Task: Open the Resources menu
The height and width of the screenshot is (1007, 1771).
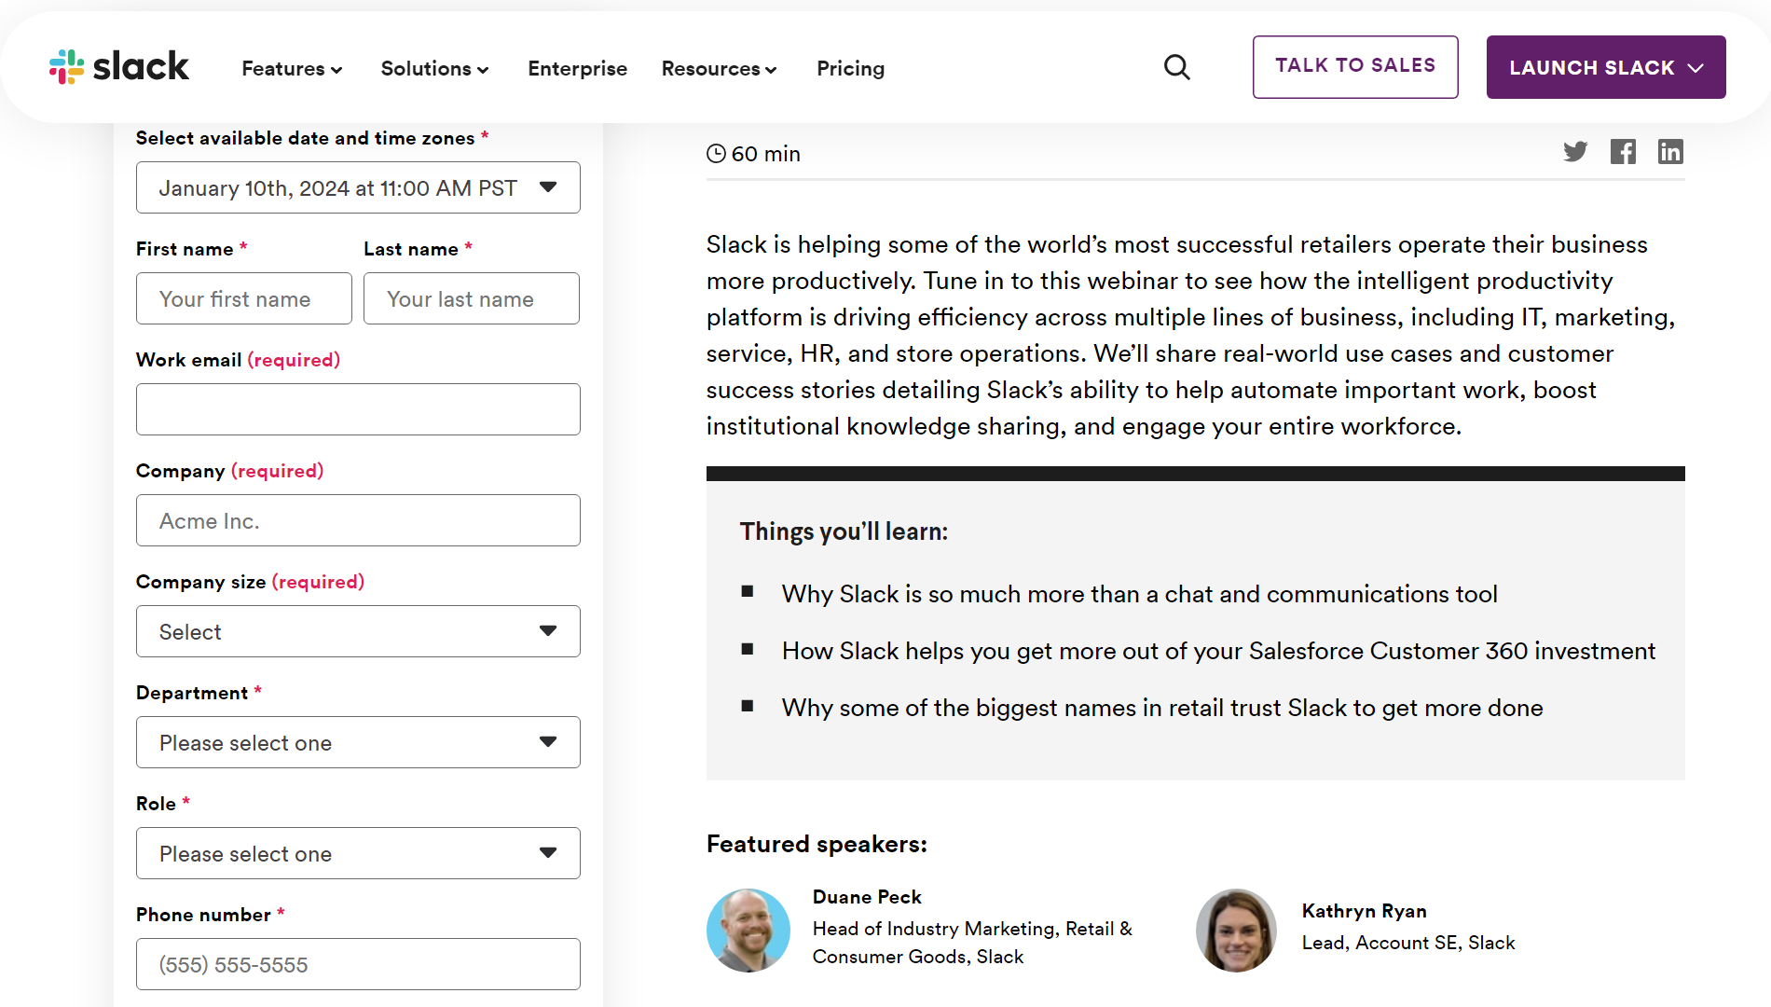Action: click(719, 68)
